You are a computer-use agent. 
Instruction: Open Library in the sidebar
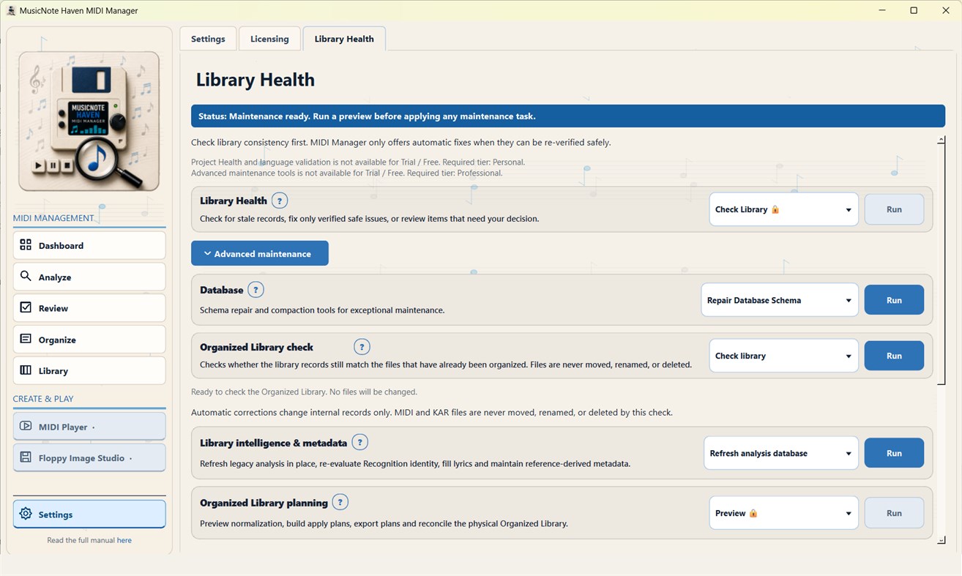tap(89, 370)
